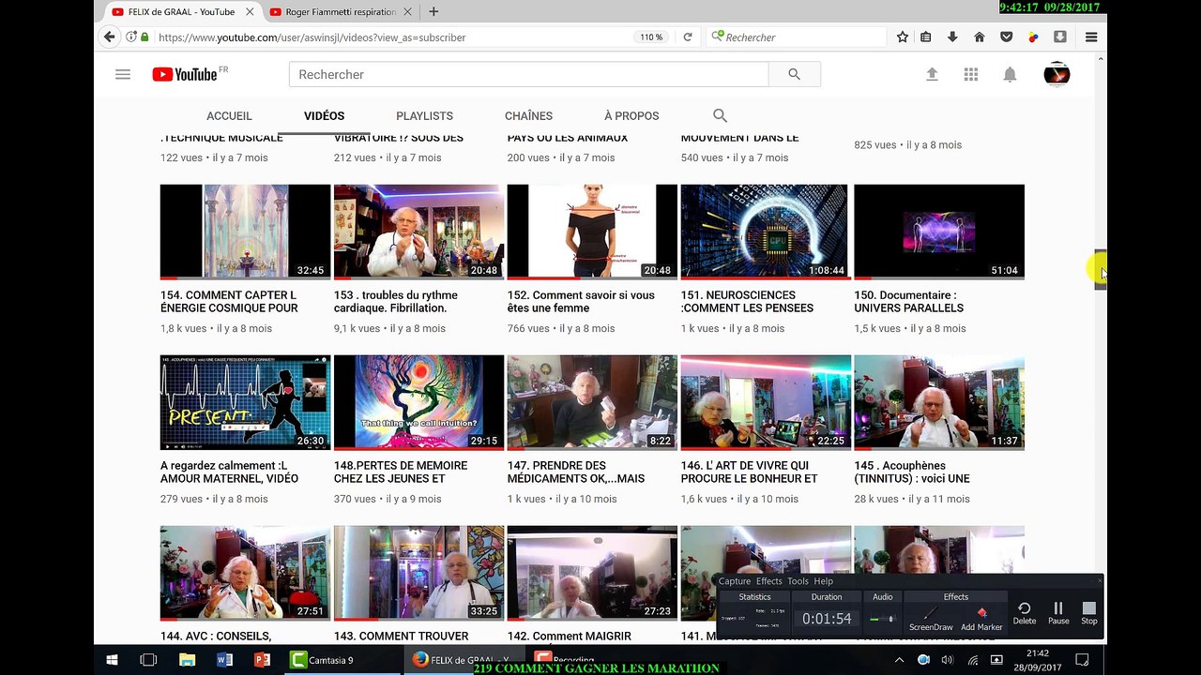1201x675 pixels.
Task: Open the Firefox downloads arrow
Action: (952, 37)
